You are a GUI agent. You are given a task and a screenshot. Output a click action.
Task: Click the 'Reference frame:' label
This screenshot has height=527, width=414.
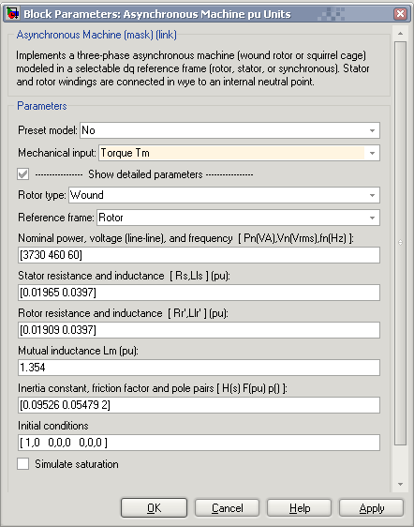pyautogui.click(x=56, y=218)
